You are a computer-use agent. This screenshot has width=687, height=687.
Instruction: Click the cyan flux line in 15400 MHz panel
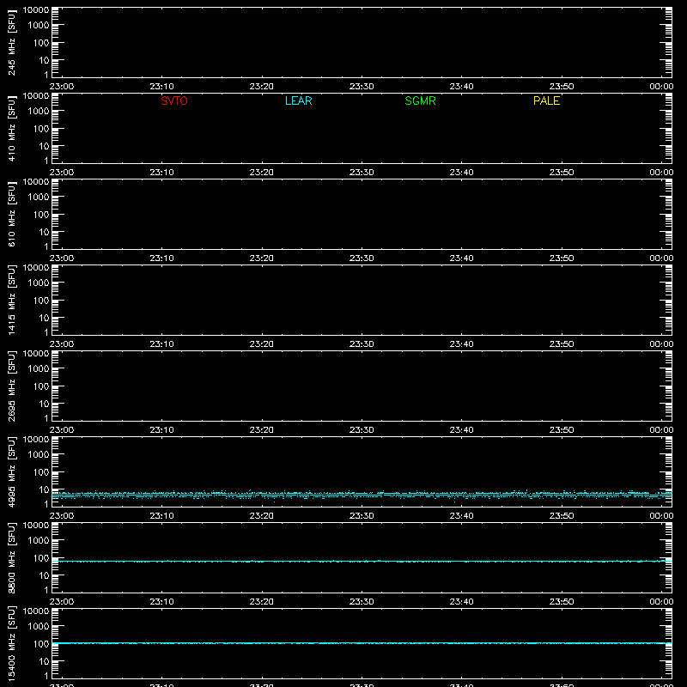coord(362,643)
